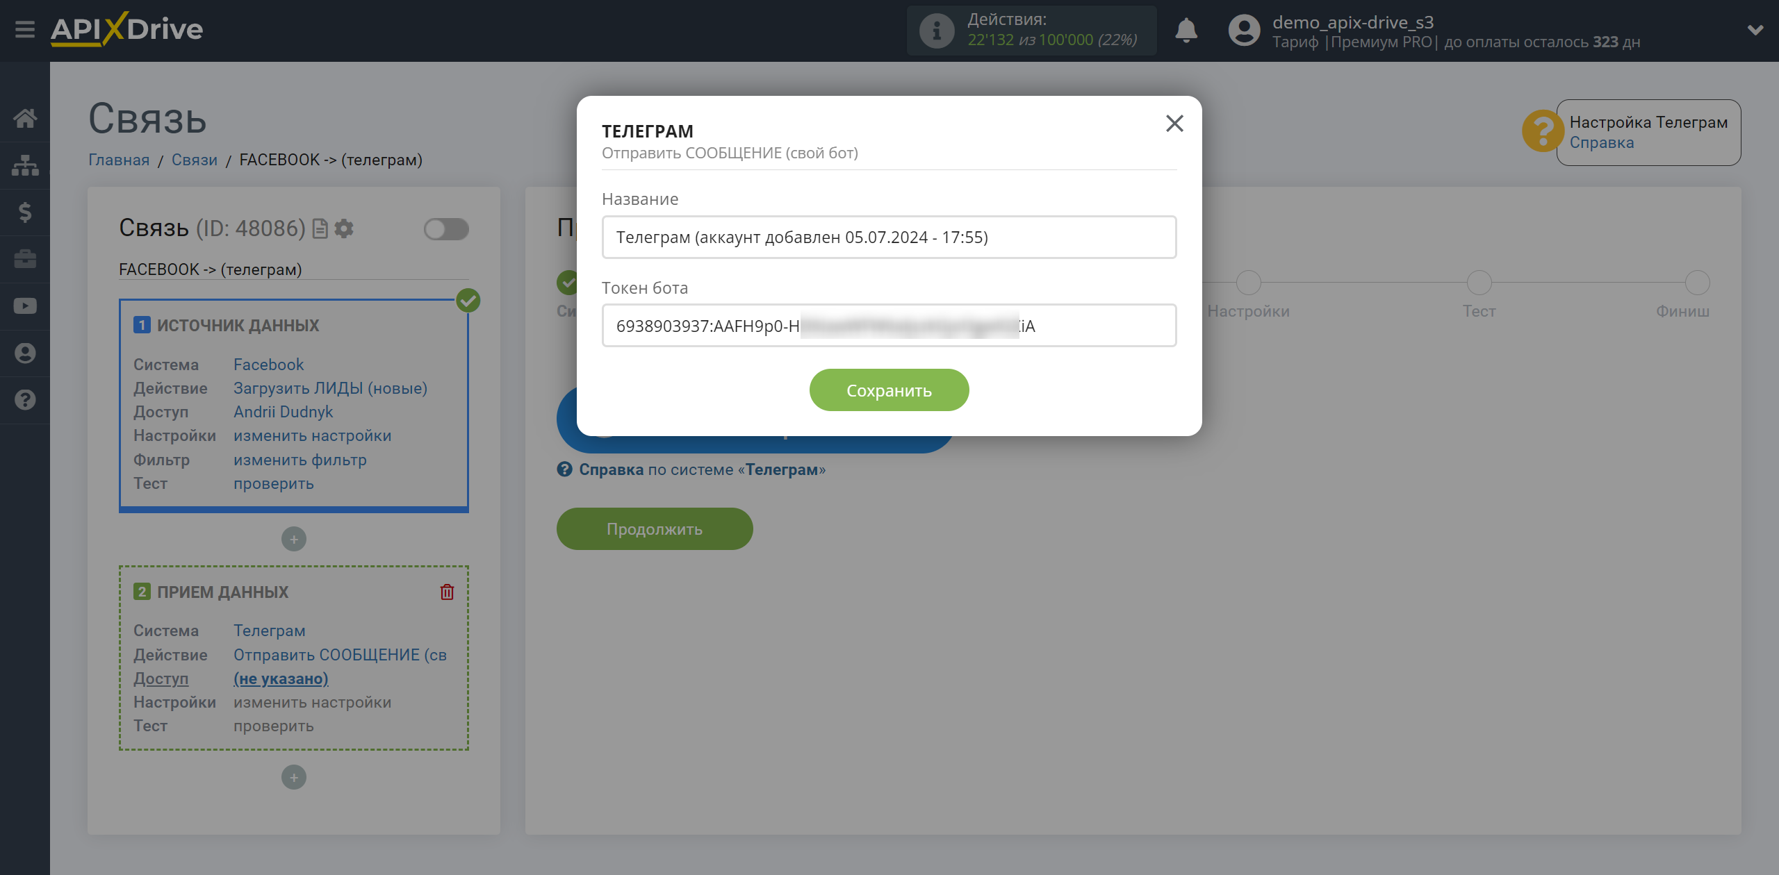The height and width of the screenshot is (875, 1779).
Task: Click the (не указано) access link
Action: [x=281, y=678]
